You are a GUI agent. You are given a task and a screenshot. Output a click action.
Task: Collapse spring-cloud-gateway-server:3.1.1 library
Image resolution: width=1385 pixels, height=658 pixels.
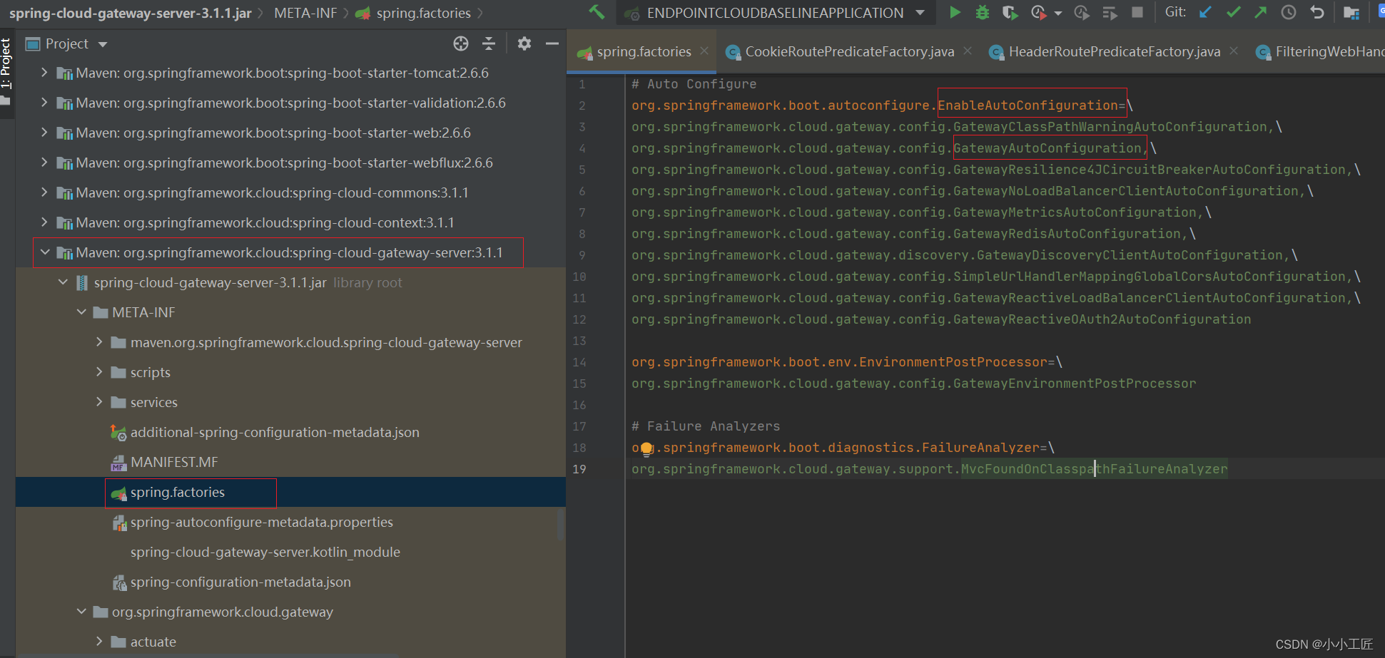[x=45, y=252]
